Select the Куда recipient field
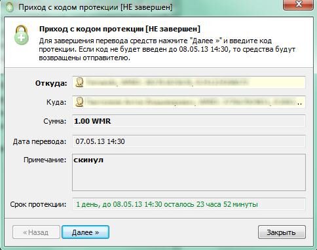The height and width of the screenshot is (250, 317). click(189, 102)
